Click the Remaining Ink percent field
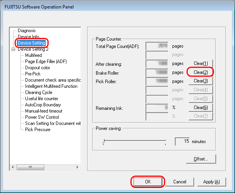The image size is (235, 193). 157,108
